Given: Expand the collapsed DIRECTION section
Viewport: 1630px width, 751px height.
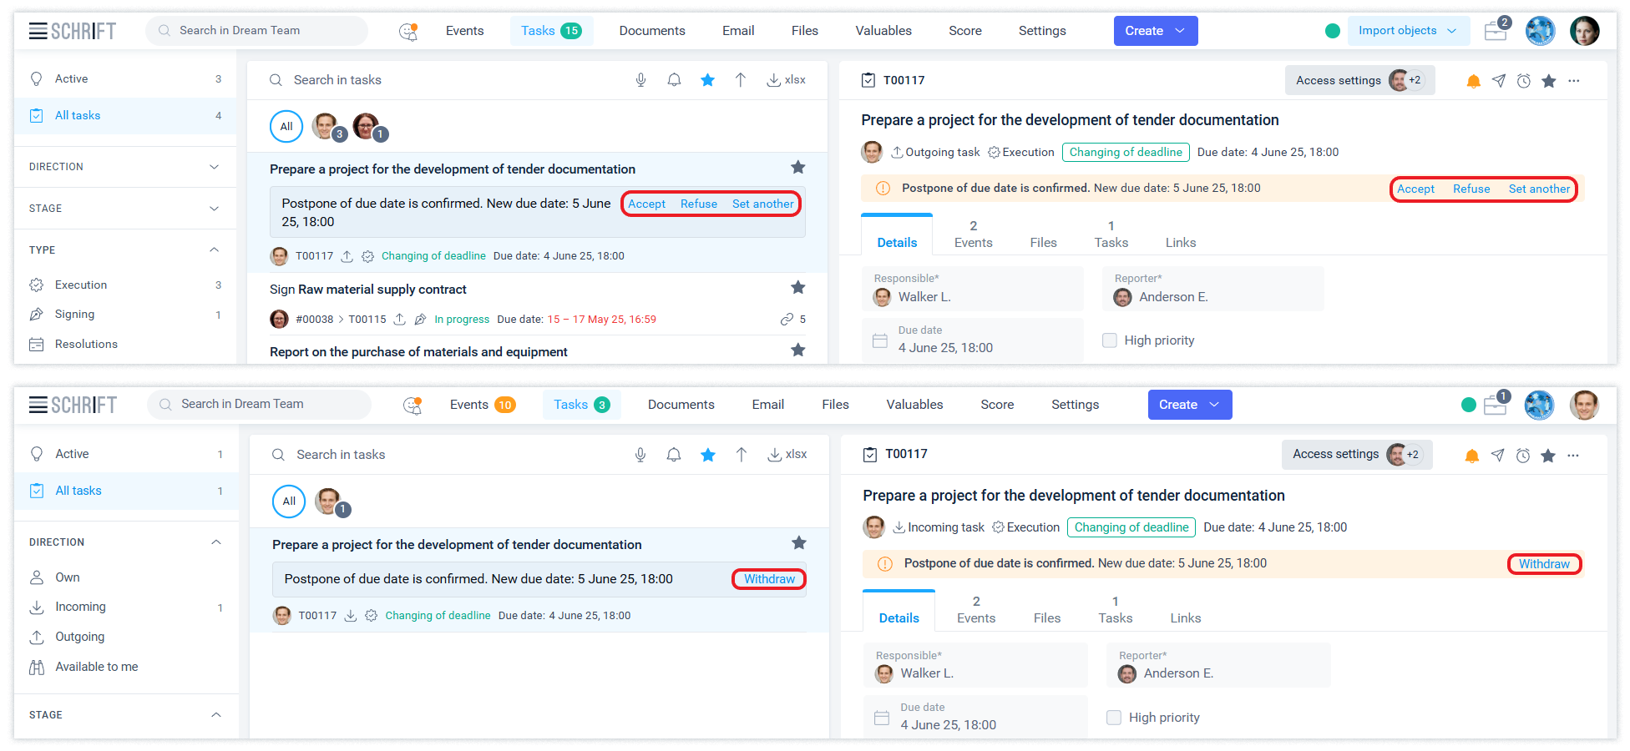Looking at the screenshot, I should pos(214,167).
